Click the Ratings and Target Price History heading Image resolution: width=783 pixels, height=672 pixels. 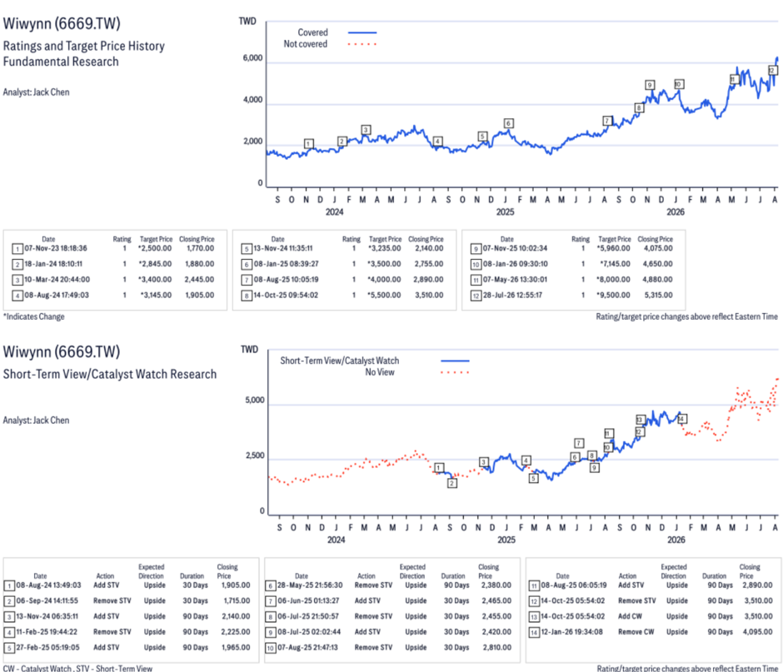click(84, 46)
